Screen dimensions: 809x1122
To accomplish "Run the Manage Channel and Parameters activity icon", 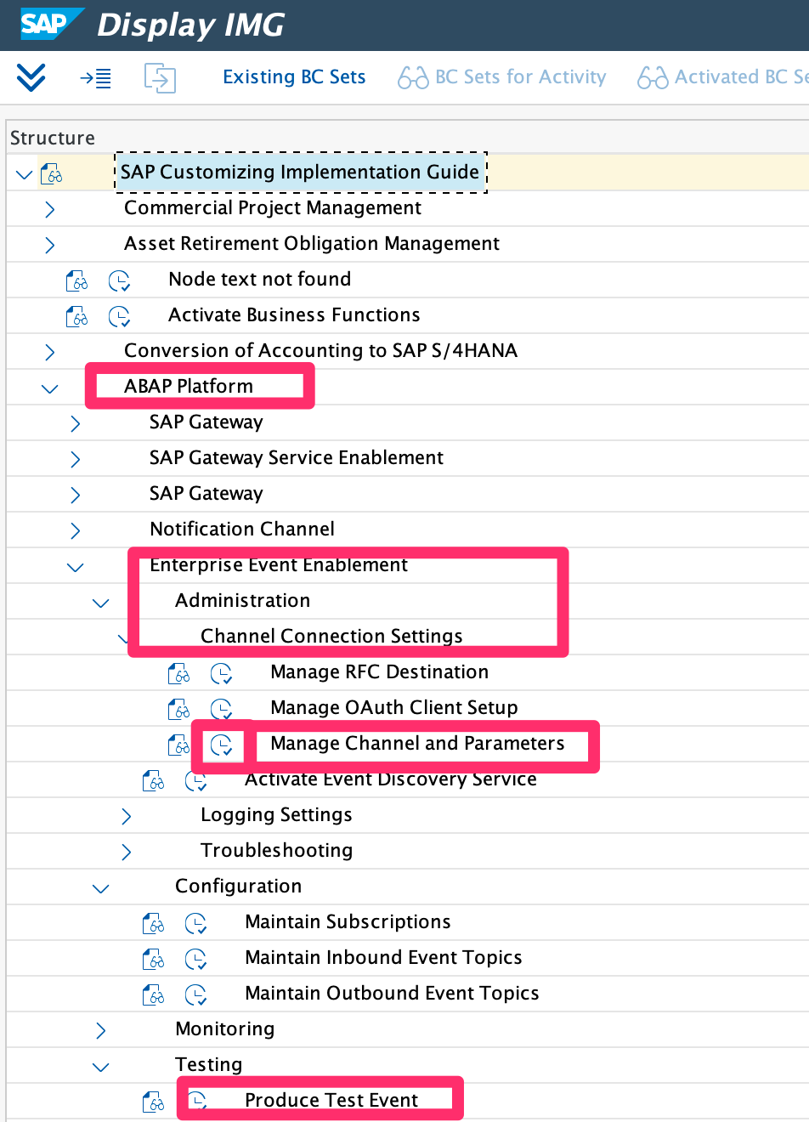I will 221,745.
